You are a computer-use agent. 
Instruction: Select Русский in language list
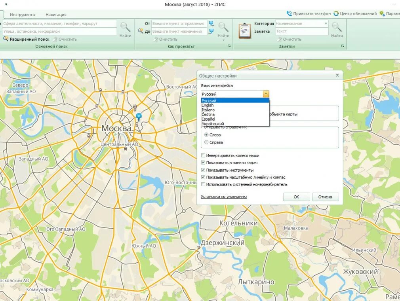pos(235,100)
